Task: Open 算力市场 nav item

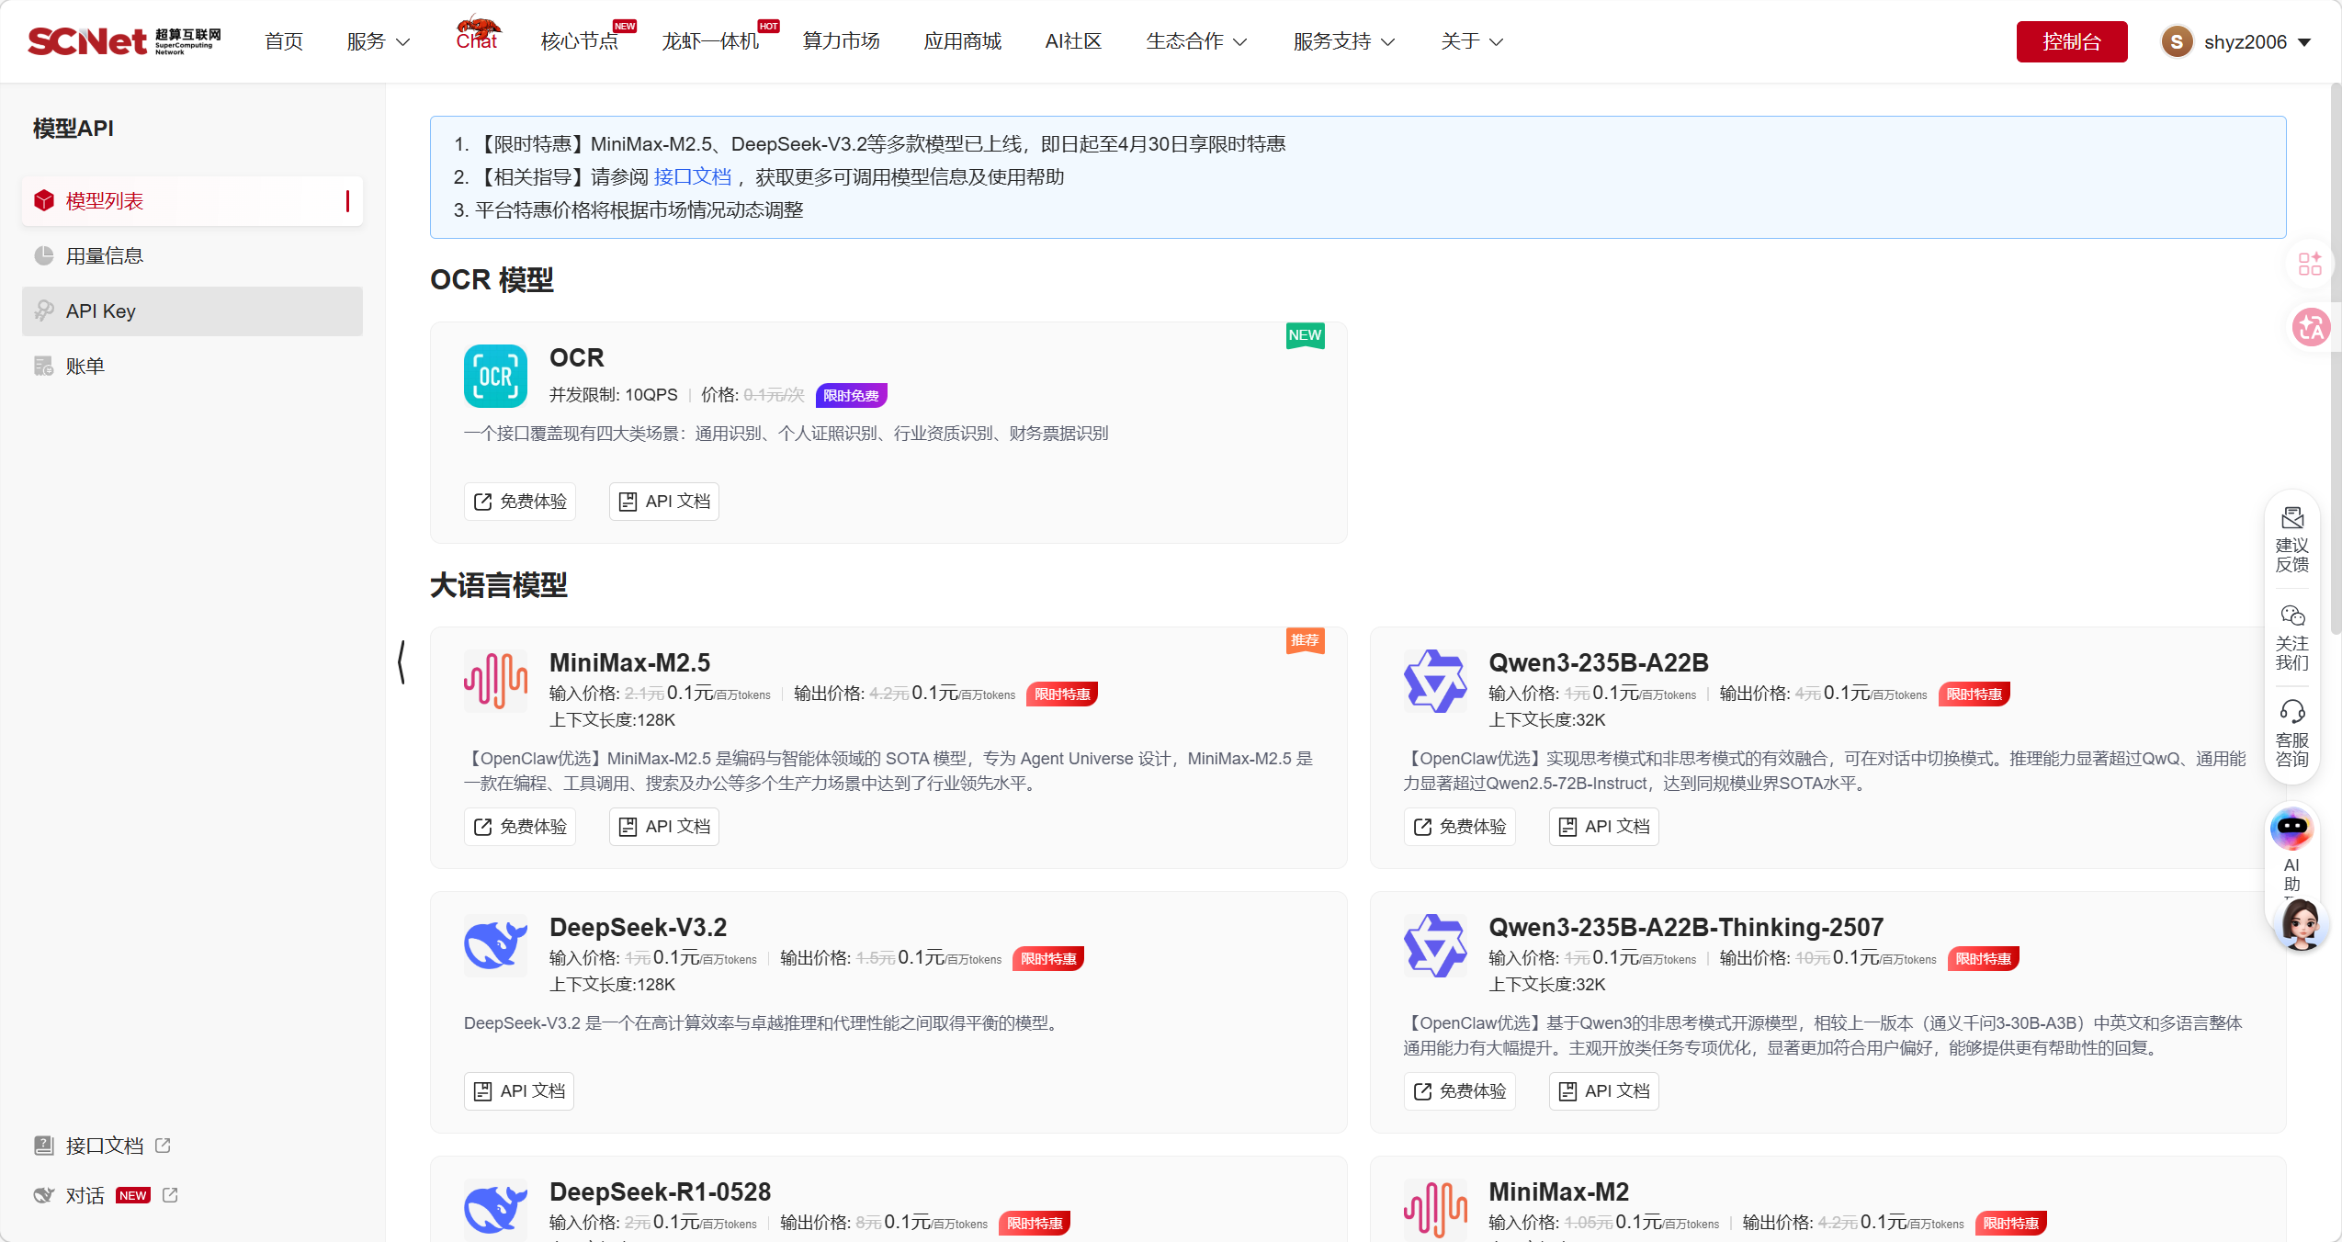Action: [841, 41]
